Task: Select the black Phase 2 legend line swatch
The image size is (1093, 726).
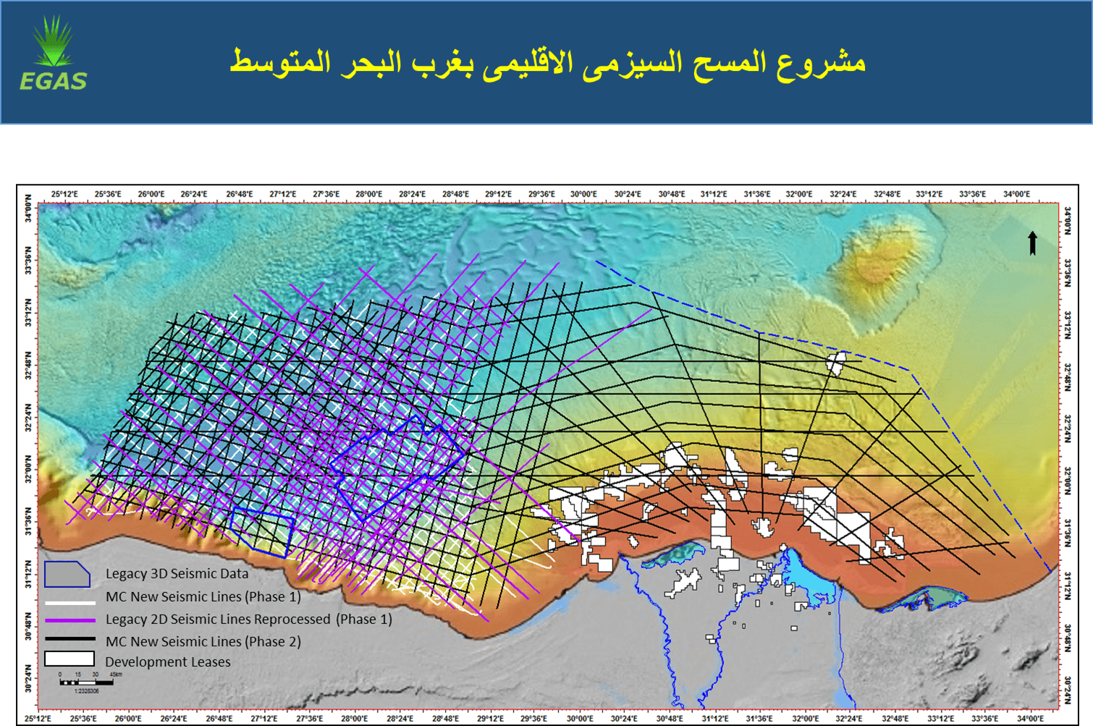Action: [70, 639]
